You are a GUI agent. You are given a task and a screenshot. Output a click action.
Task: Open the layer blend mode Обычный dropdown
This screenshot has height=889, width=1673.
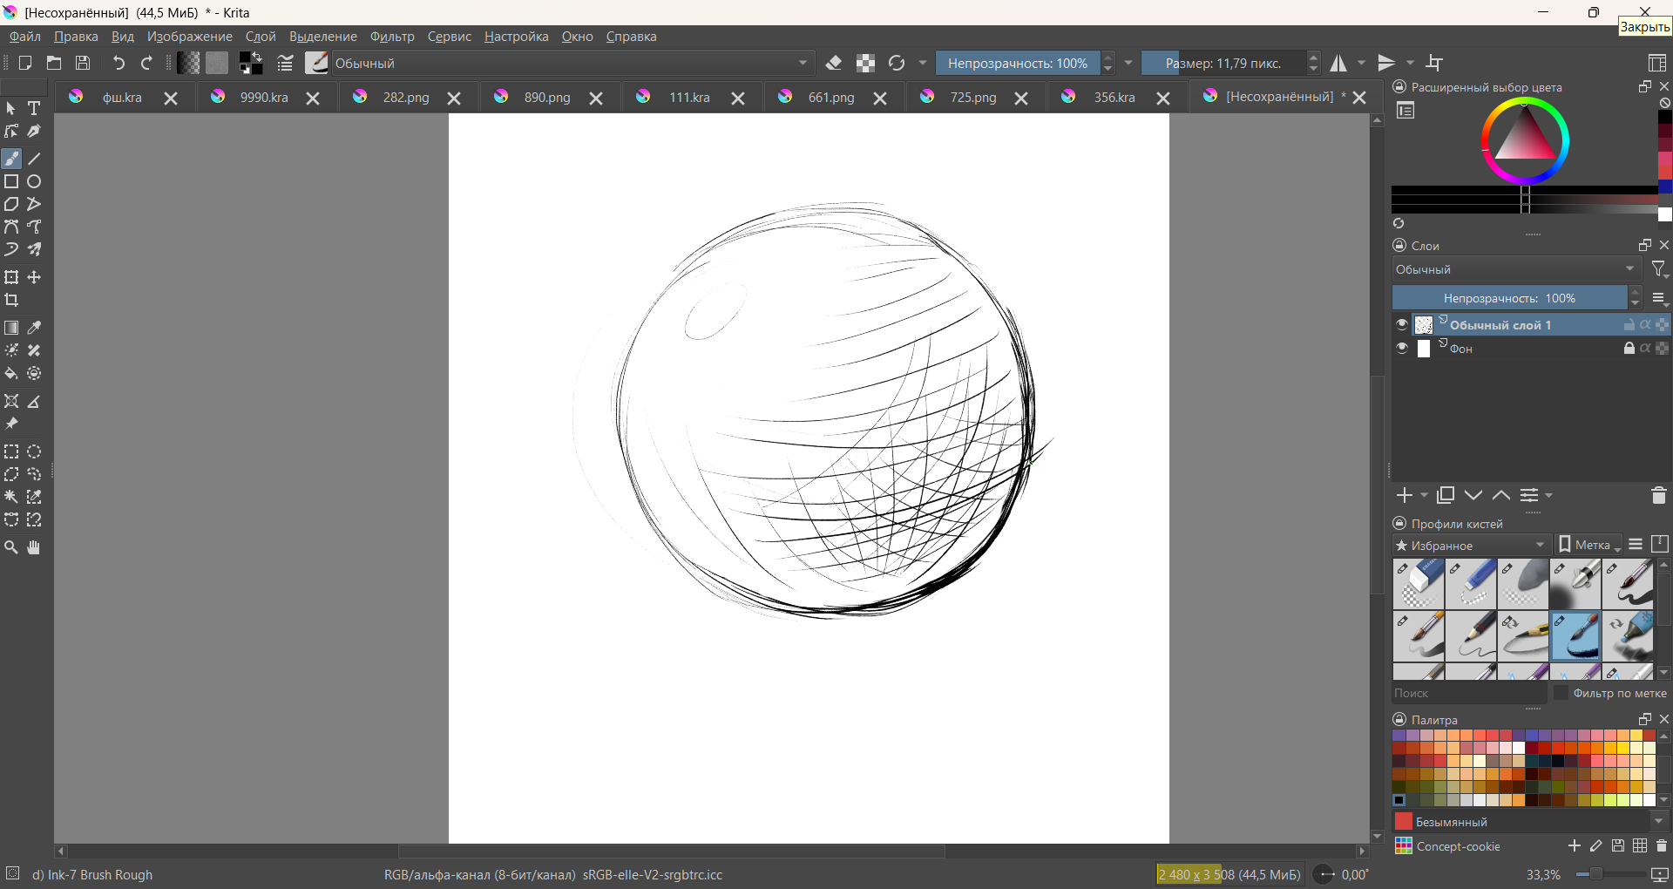(x=1514, y=269)
